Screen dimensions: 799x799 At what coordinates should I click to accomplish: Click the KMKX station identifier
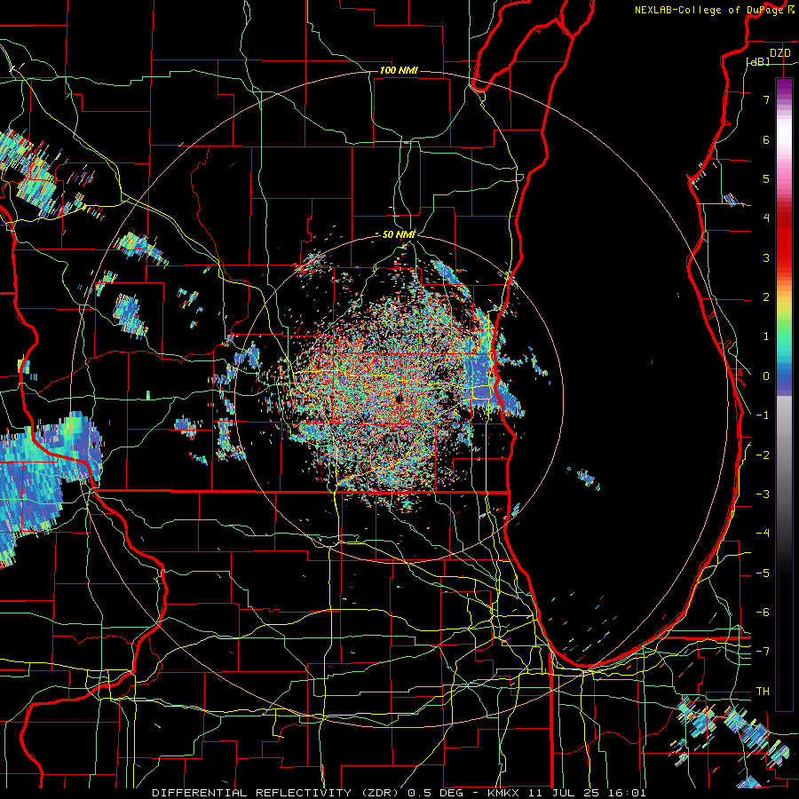point(503,793)
